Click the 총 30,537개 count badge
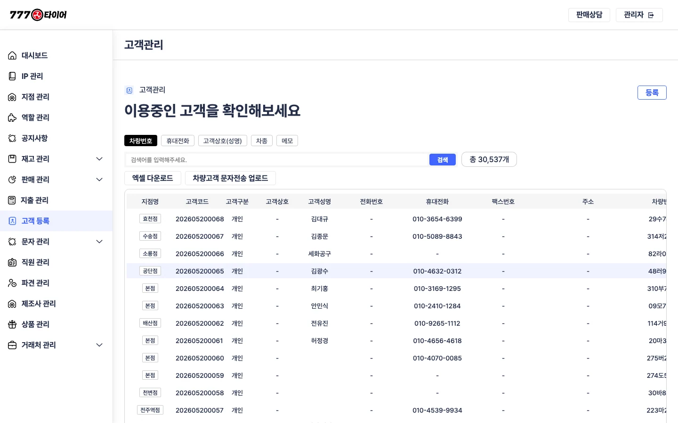Screen dimensions: 678x423 pos(489,159)
